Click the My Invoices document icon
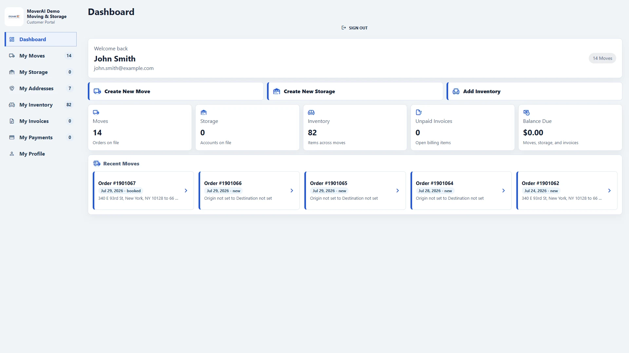The width and height of the screenshot is (629, 353). pos(12,121)
